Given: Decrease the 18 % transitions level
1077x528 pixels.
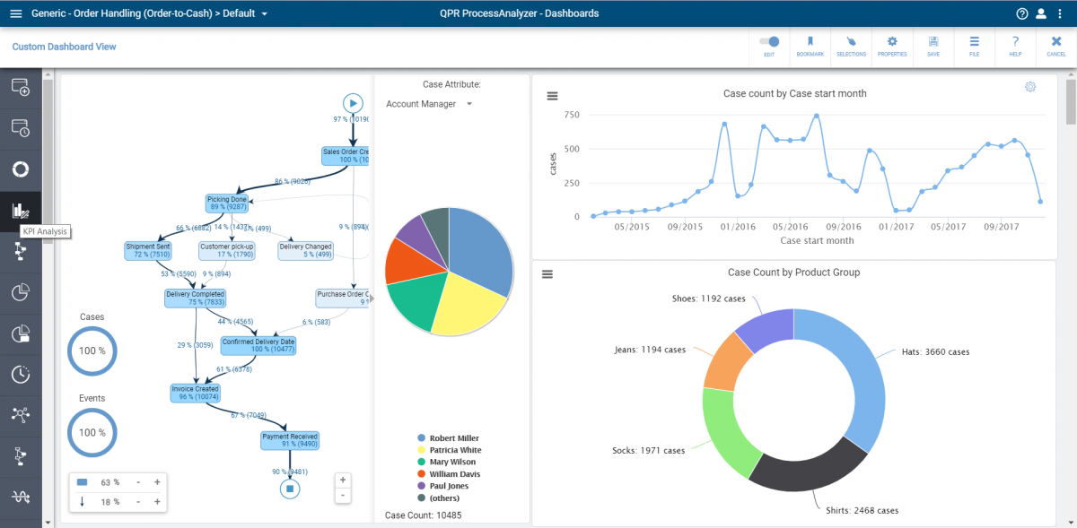Looking at the screenshot, I should coord(138,502).
